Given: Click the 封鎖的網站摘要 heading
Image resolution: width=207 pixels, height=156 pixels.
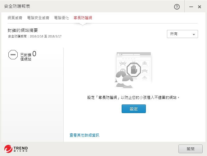Looking at the screenshot, I should (23, 30).
